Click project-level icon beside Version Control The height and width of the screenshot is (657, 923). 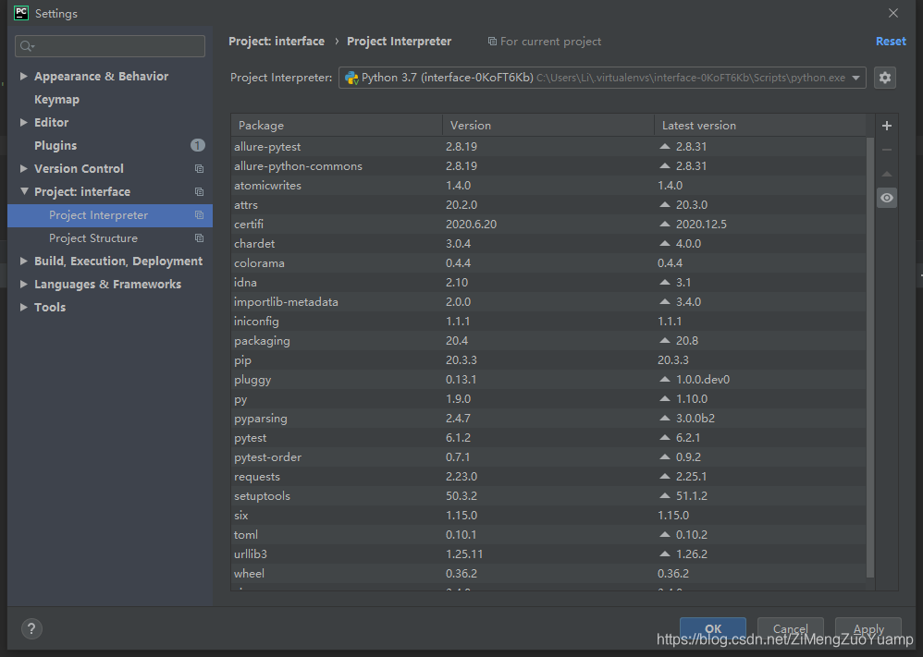pyautogui.click(x=199, y=169)
